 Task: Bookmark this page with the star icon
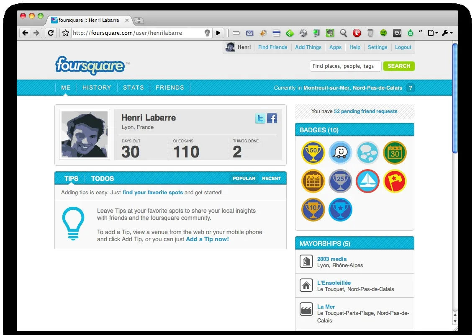tap(65, 33)
